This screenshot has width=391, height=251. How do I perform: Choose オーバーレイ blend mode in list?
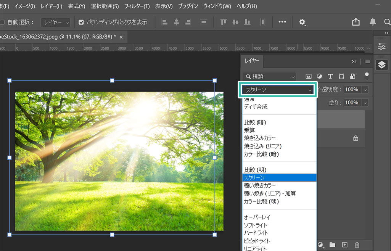point(257,217)
